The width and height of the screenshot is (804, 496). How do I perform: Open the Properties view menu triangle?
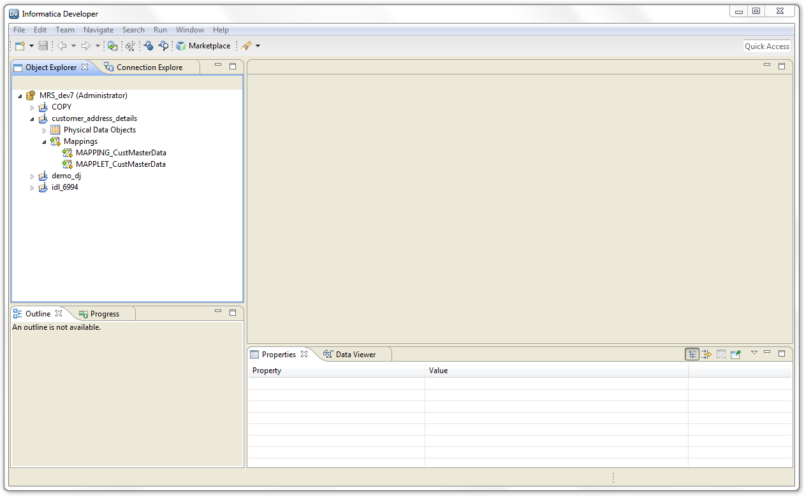click(754, 353)
